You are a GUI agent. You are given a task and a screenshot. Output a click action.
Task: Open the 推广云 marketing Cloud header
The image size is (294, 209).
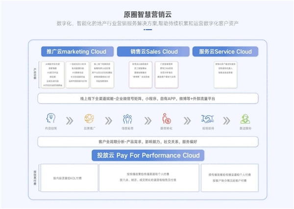tap(76, 51)
